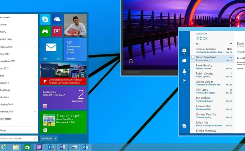Open the Skype tile
Viewport: 245px width, 151px height.
tap(45, 19)
